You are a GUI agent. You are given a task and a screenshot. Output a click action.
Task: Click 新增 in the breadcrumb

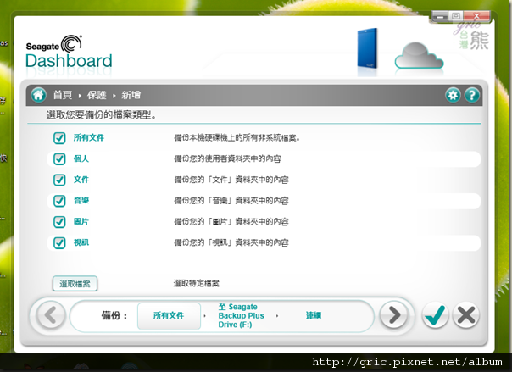click(x=131, y=95)
